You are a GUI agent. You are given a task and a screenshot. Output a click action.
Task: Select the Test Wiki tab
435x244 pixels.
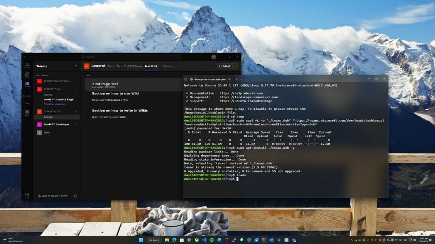pos(151,66)
